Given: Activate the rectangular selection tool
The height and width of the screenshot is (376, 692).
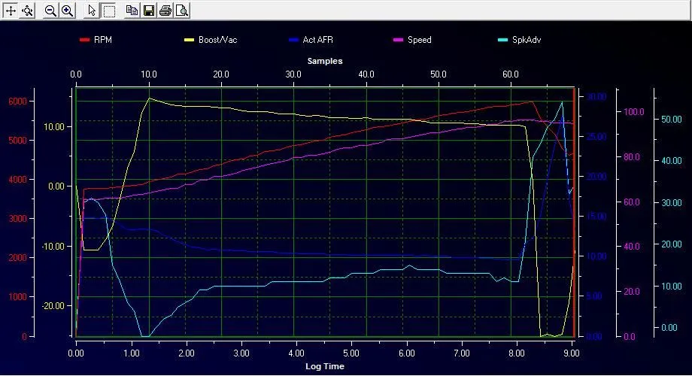Looking at the screenshot, I should pos(108,11).
